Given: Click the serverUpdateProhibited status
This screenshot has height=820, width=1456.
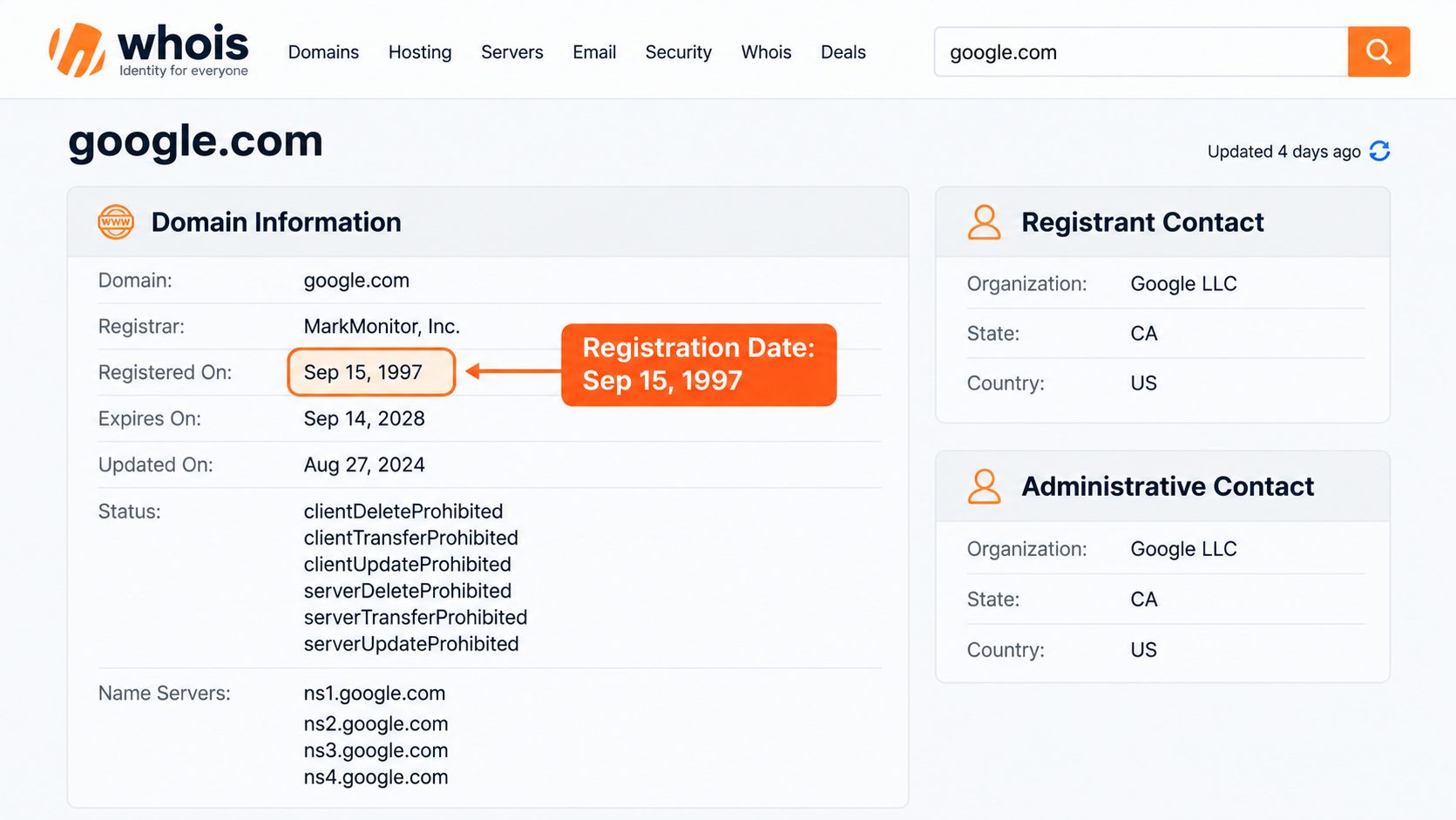Looking at the screenshot, I should pos(411,644).
